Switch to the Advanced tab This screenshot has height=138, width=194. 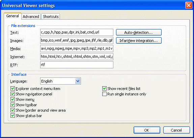31,17
